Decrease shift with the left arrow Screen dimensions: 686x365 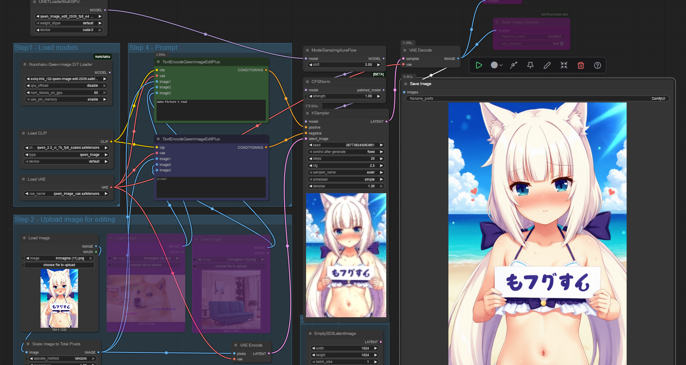[311, 65]
